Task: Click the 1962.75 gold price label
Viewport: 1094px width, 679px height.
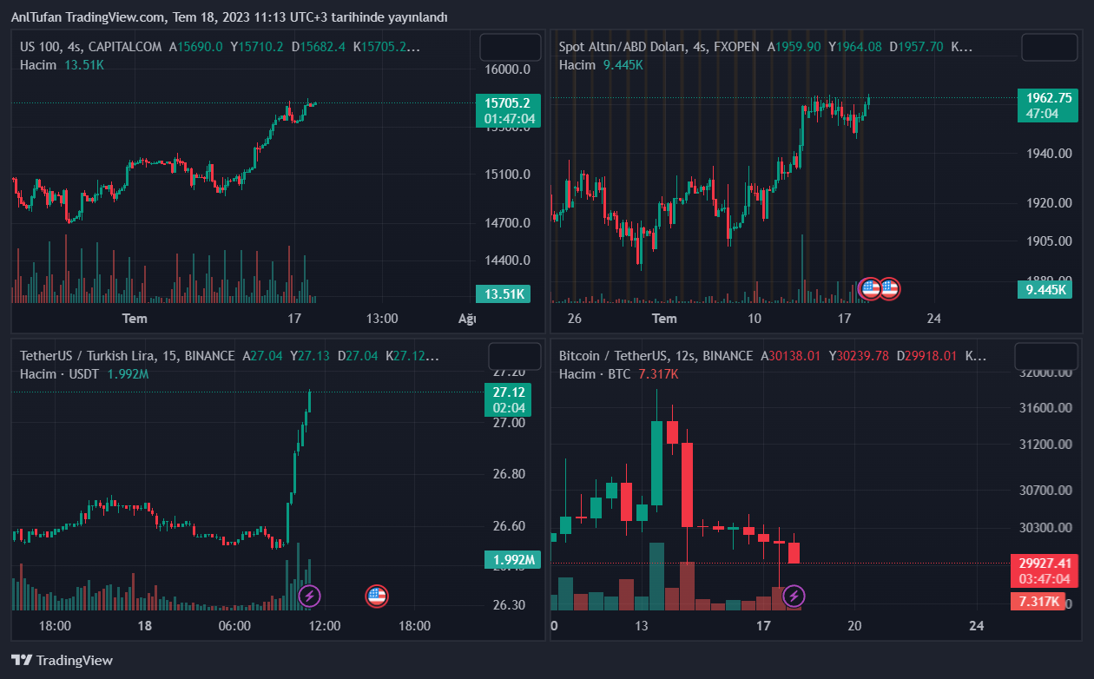Action: click(x=1048, y=98)
